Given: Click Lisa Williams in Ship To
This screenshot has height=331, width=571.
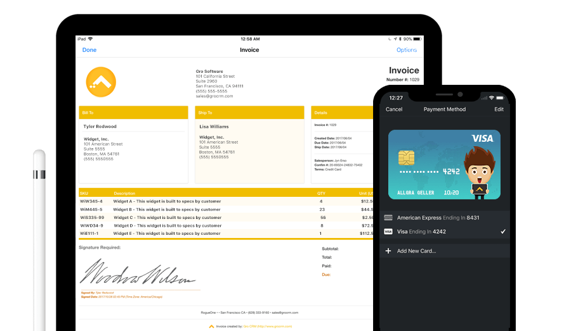Looking at the screenshot, I should 214,127.
